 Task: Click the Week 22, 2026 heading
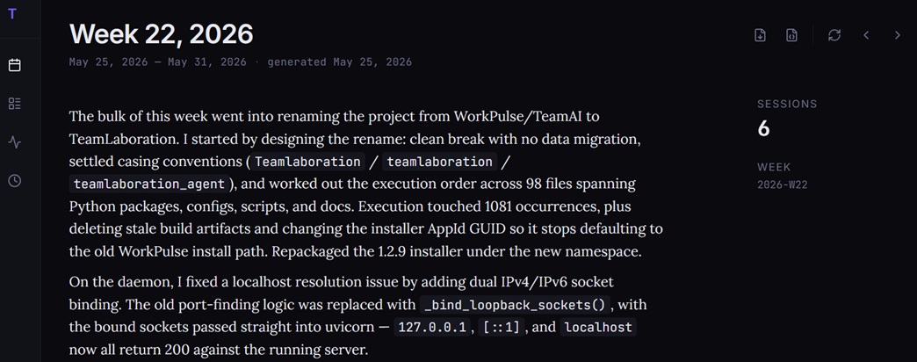pyautogui.click(x=162, y=34)
